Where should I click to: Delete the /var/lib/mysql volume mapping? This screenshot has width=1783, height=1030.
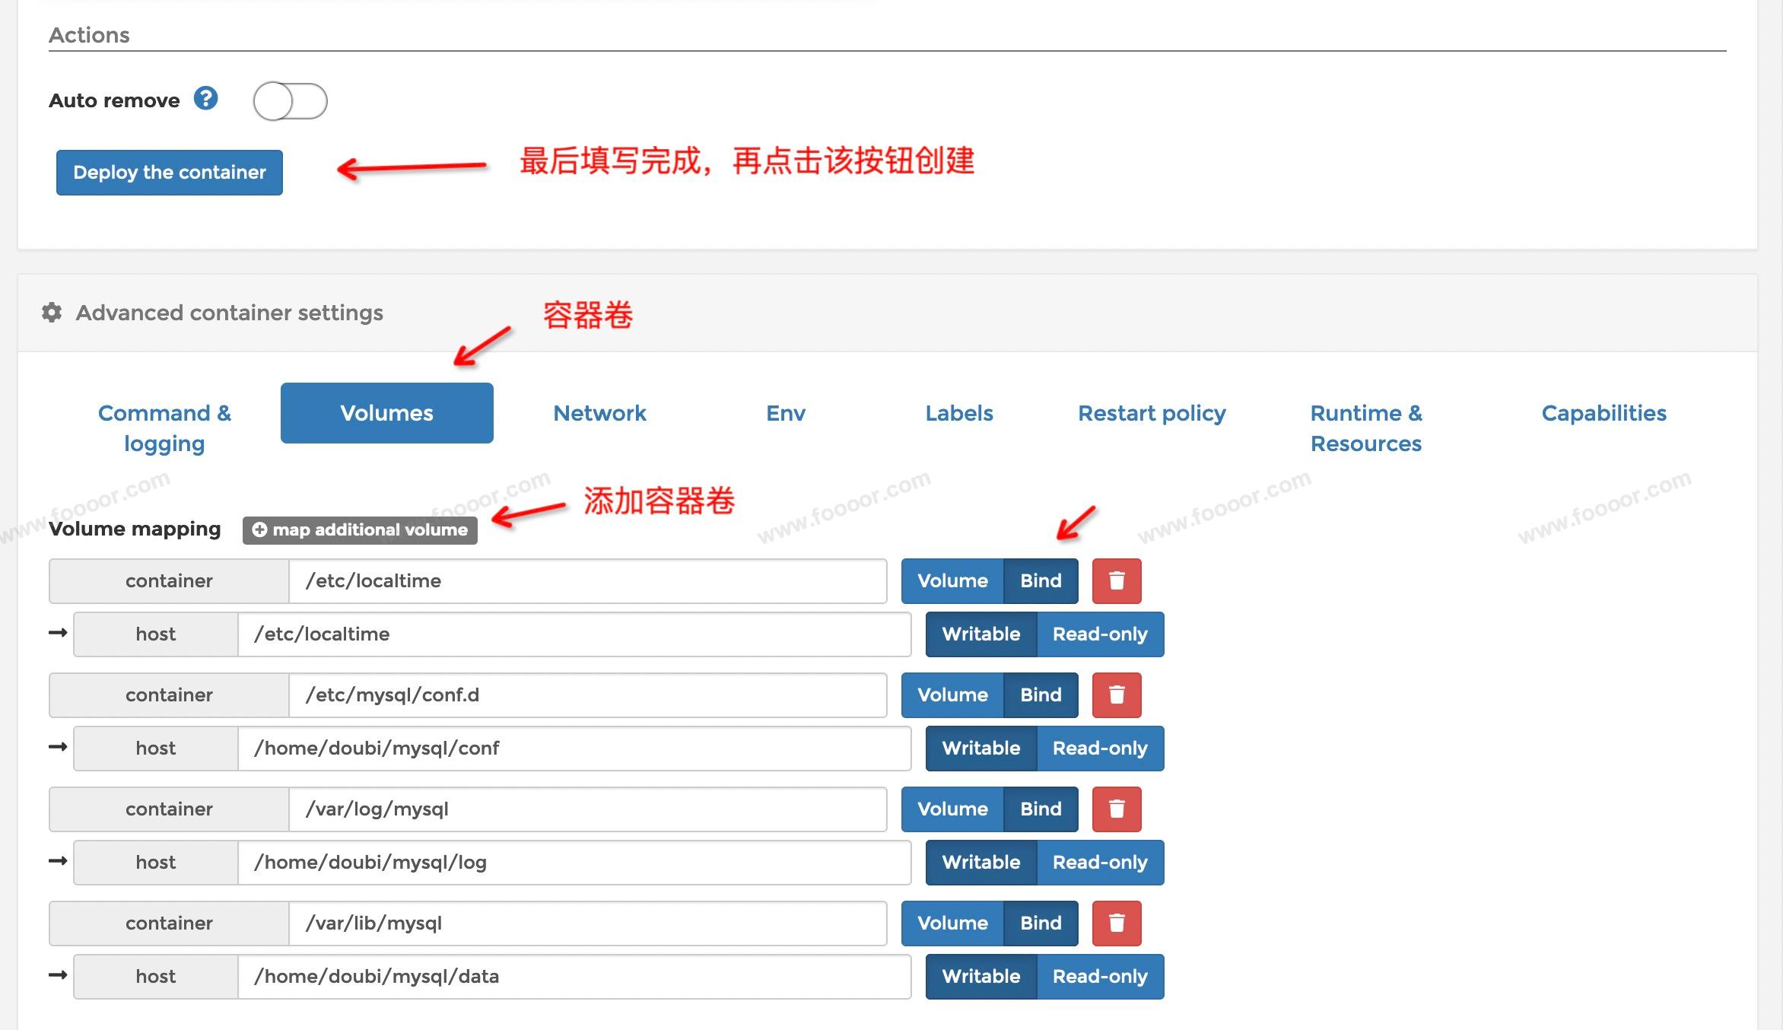1116,924
